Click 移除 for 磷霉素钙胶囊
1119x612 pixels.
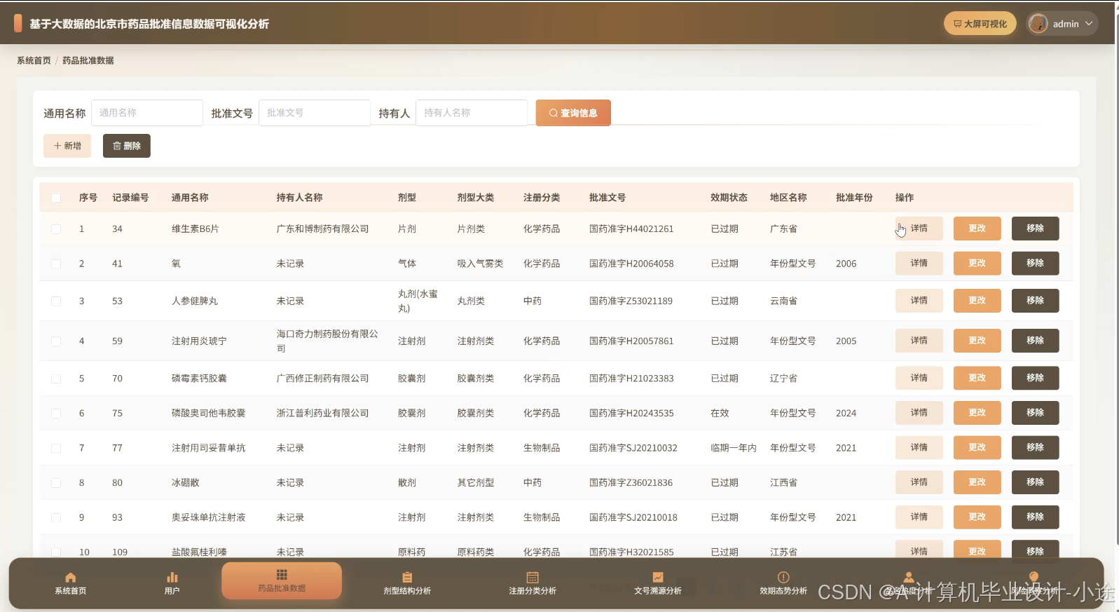[x=1036, y=378]
